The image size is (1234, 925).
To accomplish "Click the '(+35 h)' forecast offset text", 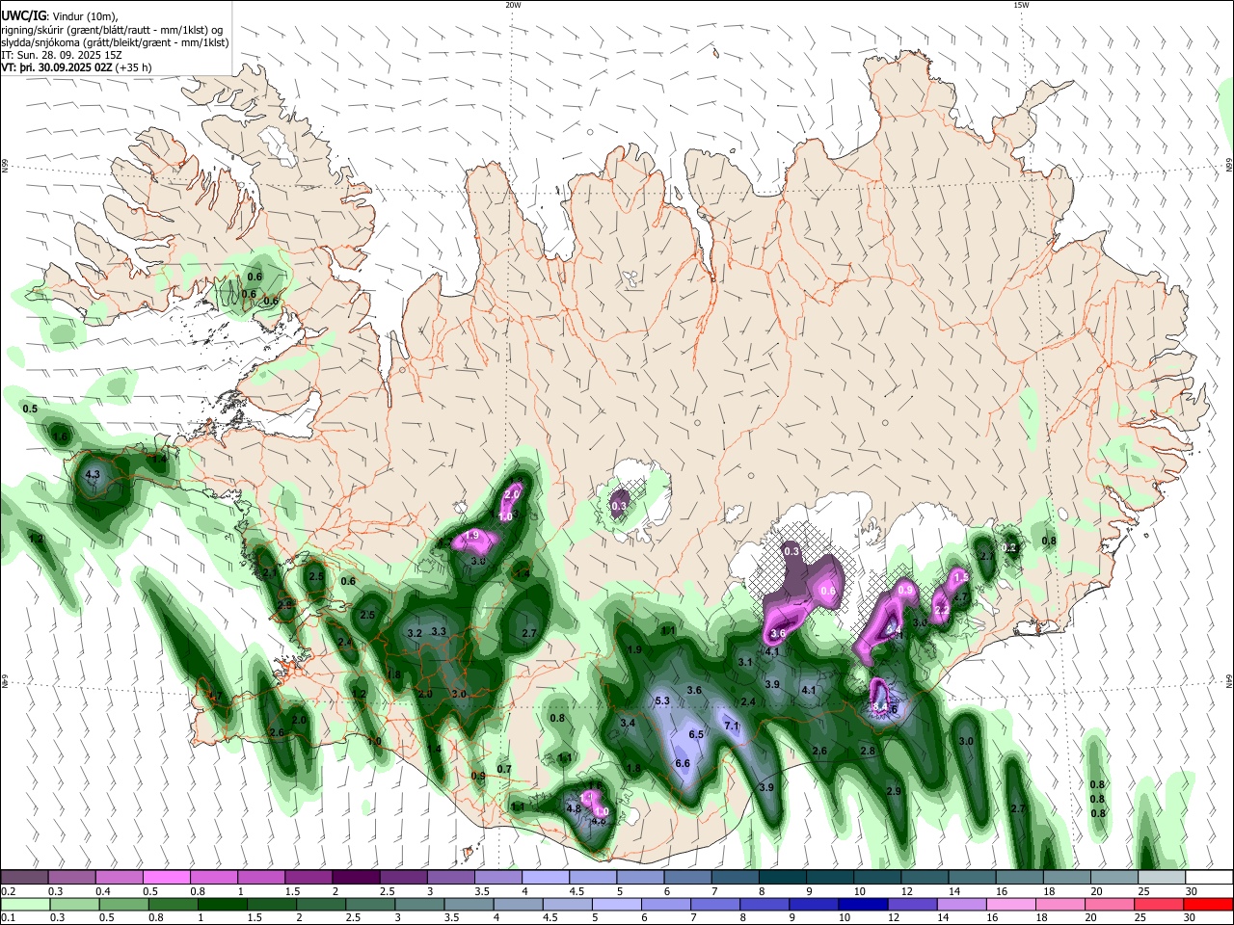I will [x=133, y=67].
